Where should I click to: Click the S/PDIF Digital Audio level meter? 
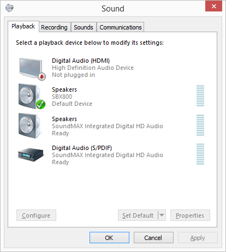coord(200,154)
